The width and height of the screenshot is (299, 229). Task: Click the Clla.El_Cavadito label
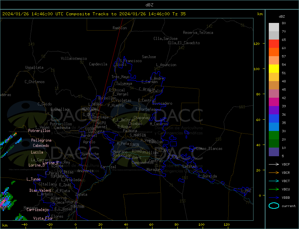[x=184, y=43]
